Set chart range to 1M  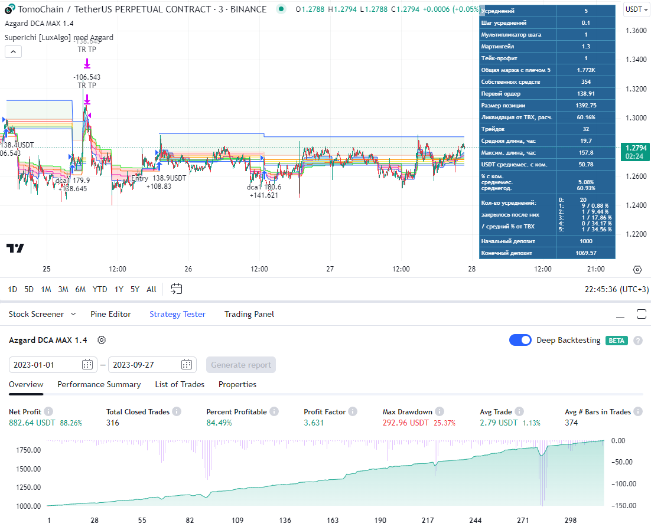pyautogui.click(x=46, y=289)
